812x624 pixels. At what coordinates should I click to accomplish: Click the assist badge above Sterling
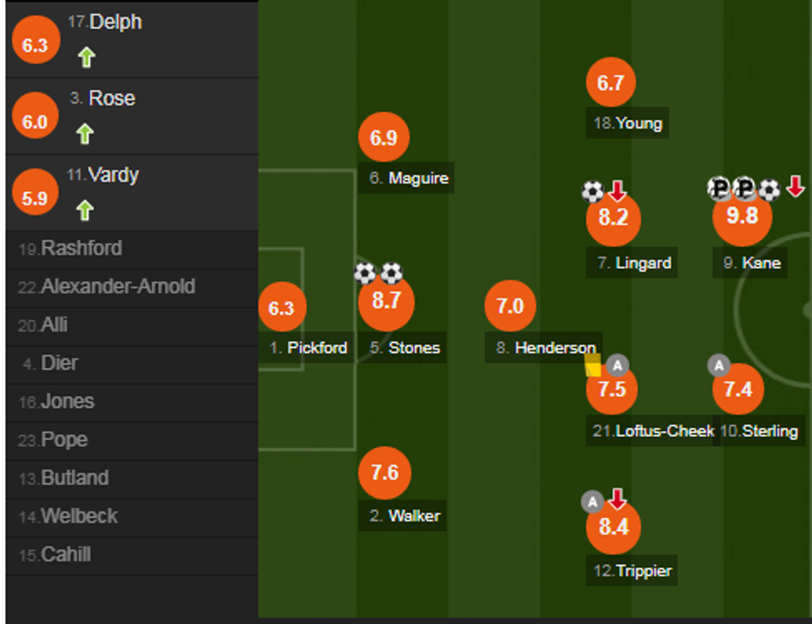[718, 365]
